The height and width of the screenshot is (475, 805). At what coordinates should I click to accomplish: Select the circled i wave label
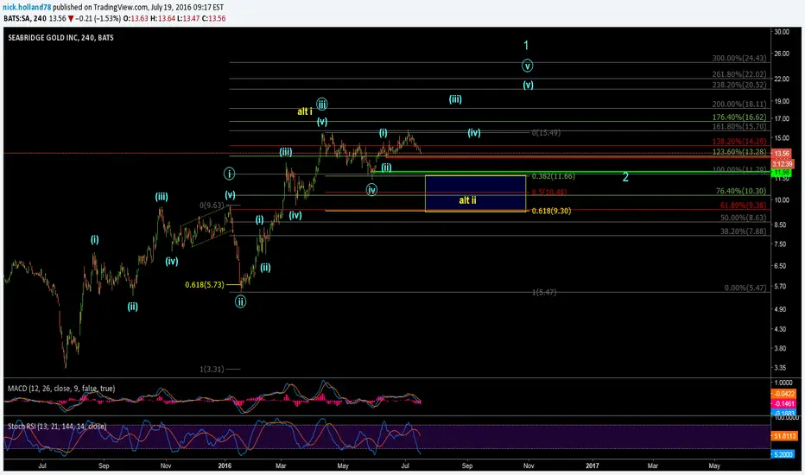pyautogui.click(x=229, y=174)
